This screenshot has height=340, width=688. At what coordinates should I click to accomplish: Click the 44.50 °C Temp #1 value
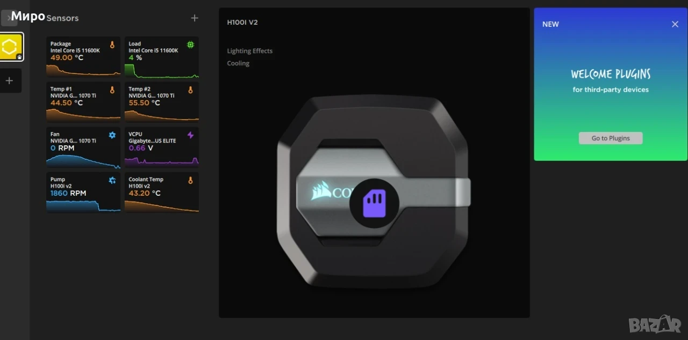click(x=67, y=103)
